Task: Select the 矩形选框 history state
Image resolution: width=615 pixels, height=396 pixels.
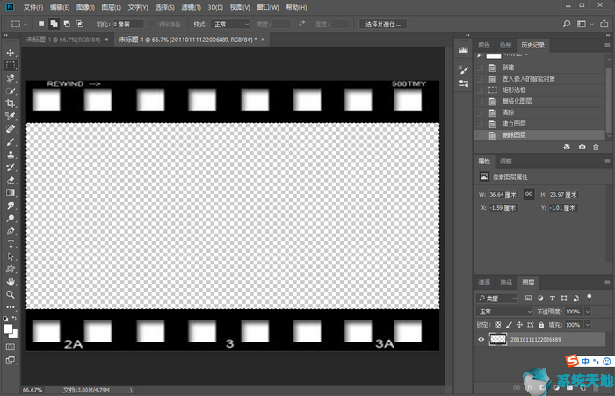Action: point(539,90)
